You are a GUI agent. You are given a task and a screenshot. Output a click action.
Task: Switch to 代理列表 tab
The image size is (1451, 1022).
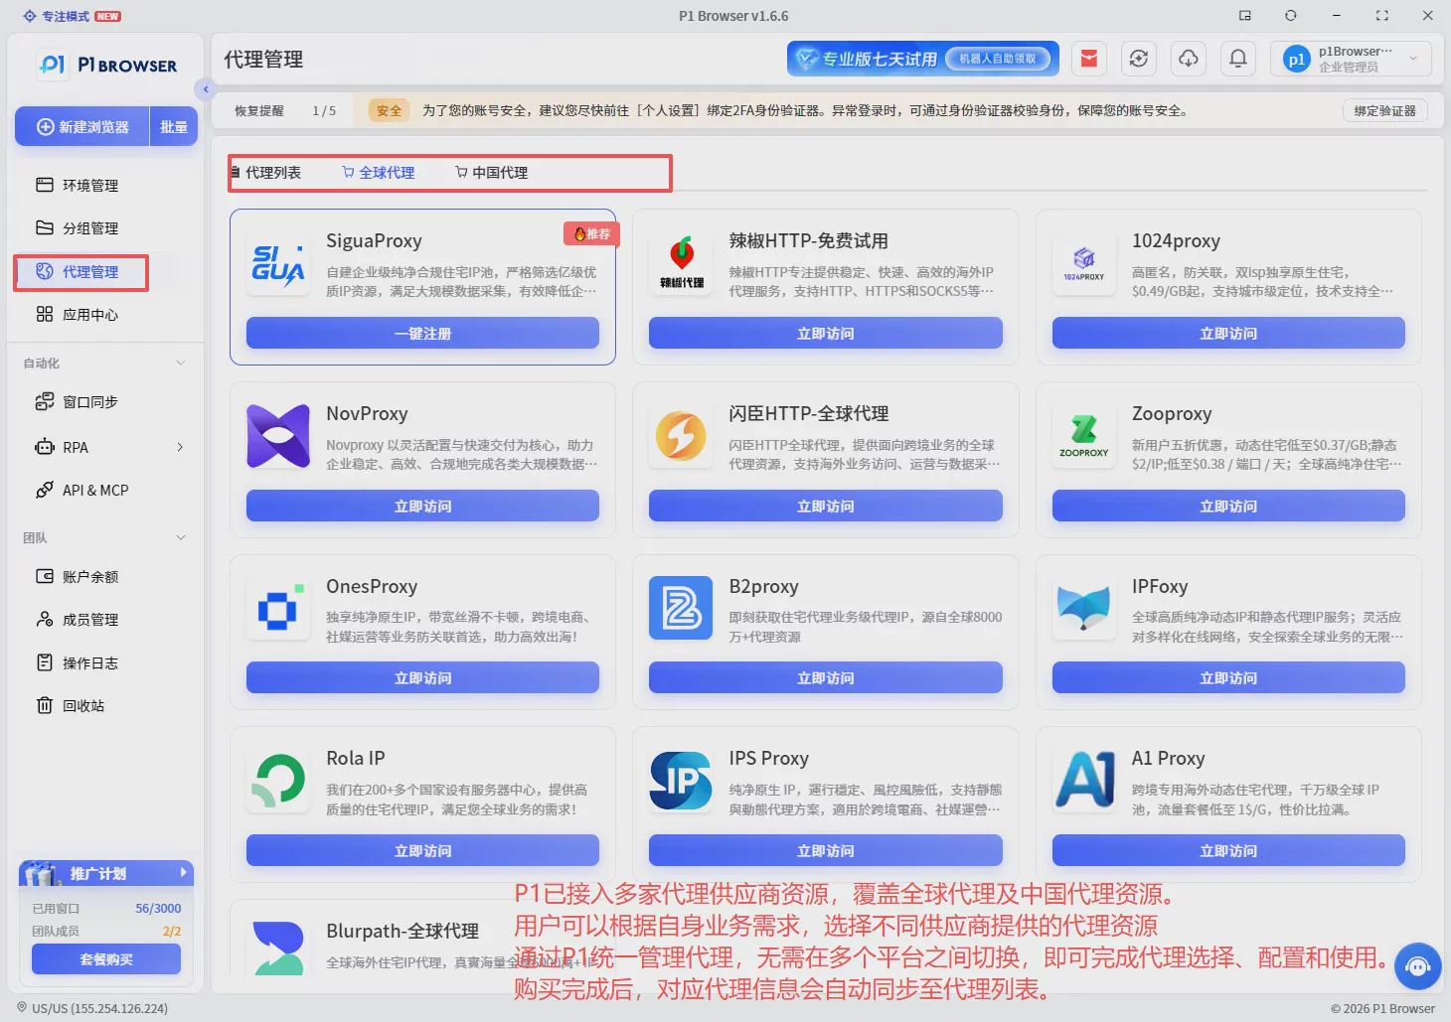point(266,172)
